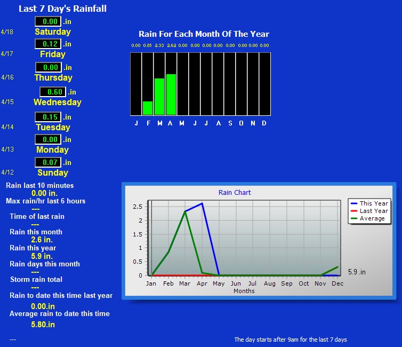
Task: Click the Months axis label under chart
Action: point(244,291)
